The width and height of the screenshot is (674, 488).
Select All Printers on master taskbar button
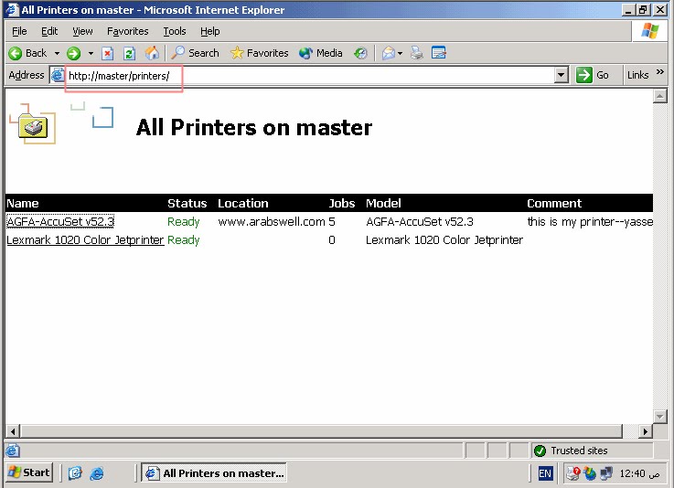[x=214, y=473]
